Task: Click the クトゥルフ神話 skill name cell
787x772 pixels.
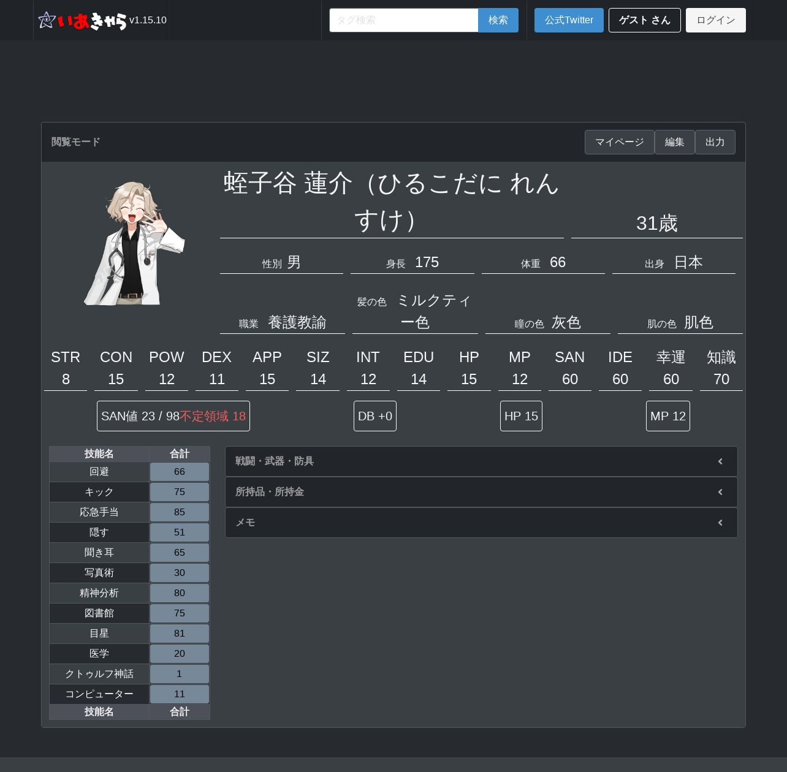Action: click(x=99, y=674)
